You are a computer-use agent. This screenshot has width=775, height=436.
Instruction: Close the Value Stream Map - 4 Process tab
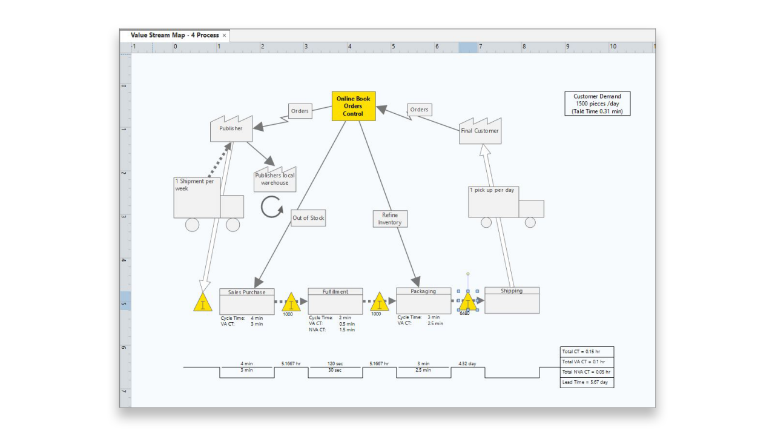(223, 35)
